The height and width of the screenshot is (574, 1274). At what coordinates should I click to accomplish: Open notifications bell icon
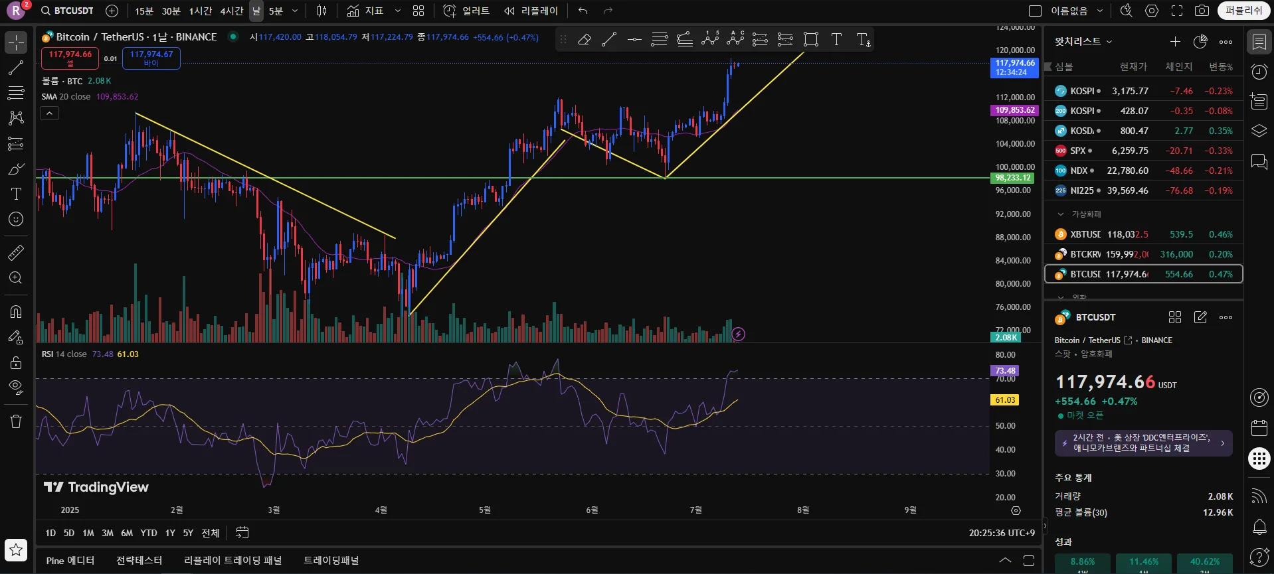1259,527
